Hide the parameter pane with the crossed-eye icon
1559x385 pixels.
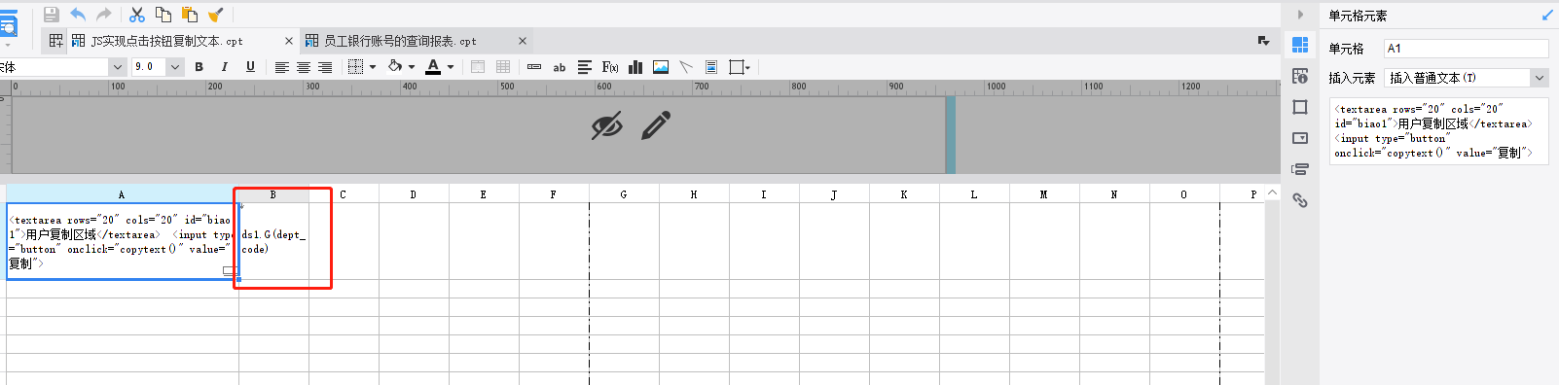click(x=607, y=125)
